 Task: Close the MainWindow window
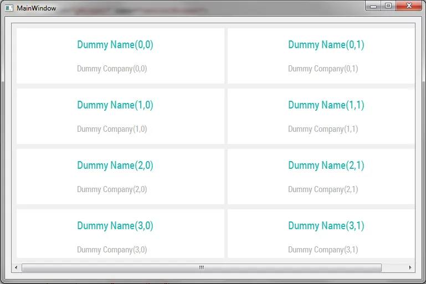(409, 6)
